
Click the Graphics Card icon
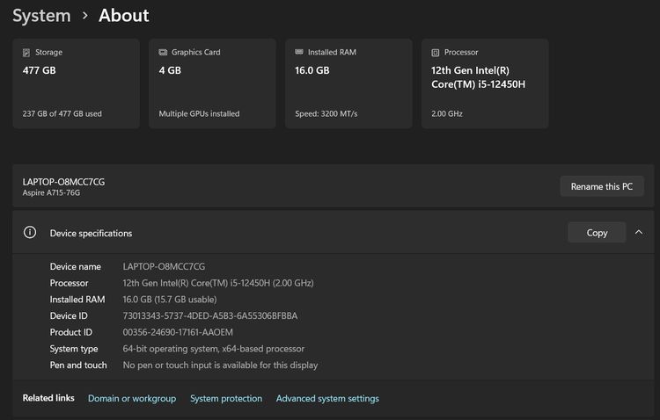(x=163, y=53)
